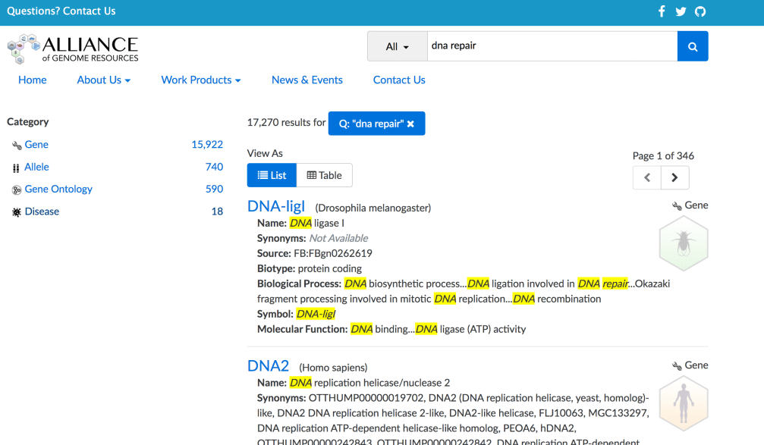Expand the Work Products menu

[200, 80]
